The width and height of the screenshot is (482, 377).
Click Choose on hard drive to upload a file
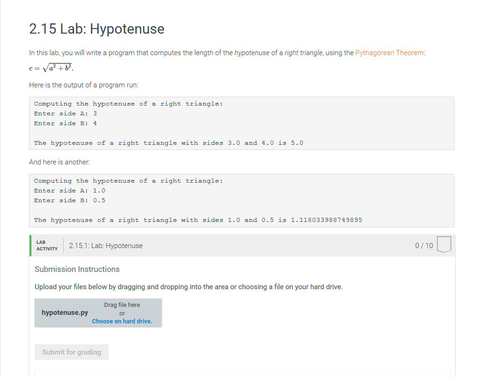[122, 321]
